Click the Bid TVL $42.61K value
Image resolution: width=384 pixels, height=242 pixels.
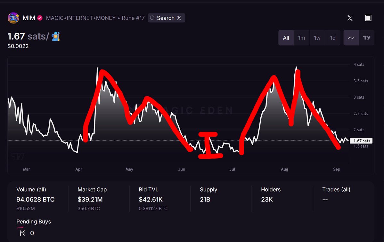click(151, 200)
